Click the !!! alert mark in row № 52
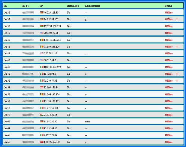This screenshot has height=147, width=186. (177, 81)
